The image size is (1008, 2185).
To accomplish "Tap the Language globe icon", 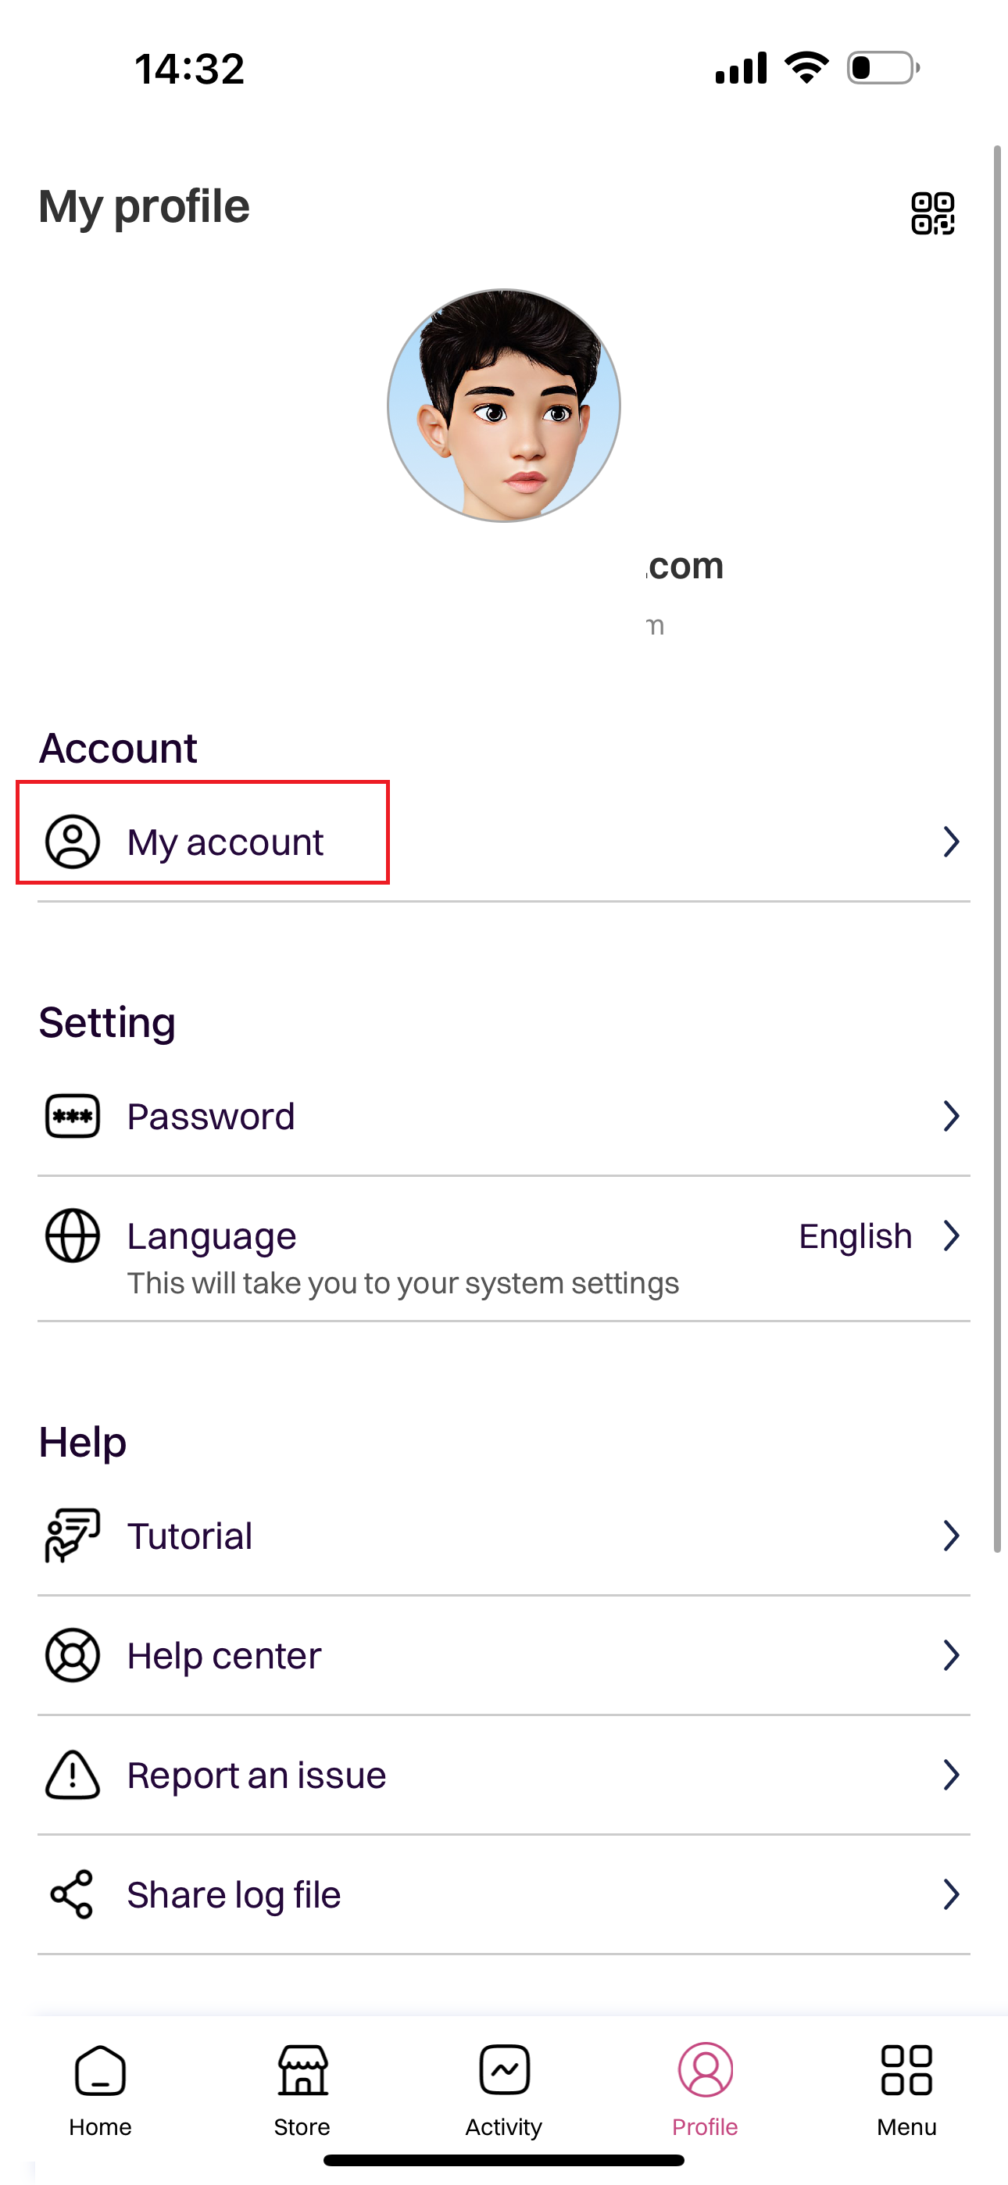I will (72, 1236).
